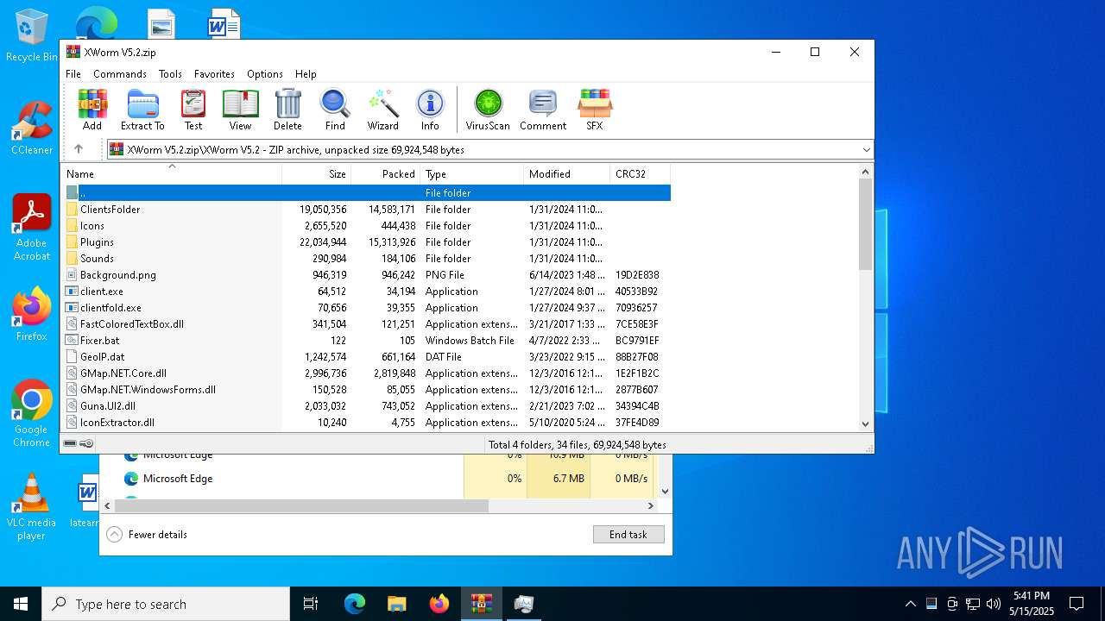
Task: Open the Comment tool
Action: click(543, 110)
